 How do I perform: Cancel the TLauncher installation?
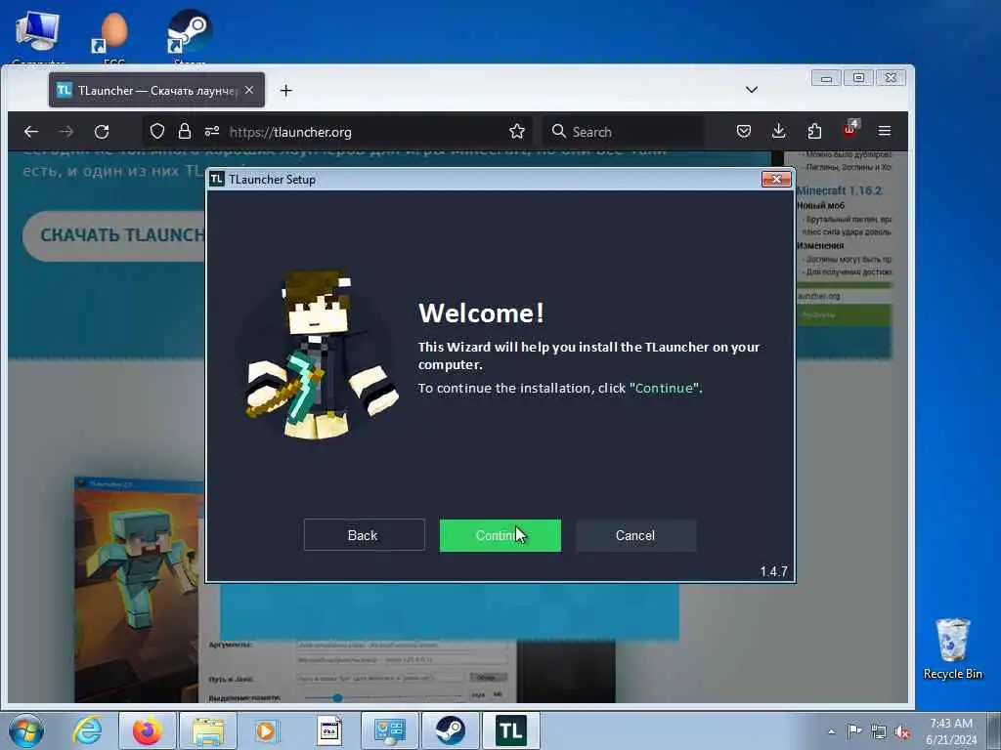635,535
